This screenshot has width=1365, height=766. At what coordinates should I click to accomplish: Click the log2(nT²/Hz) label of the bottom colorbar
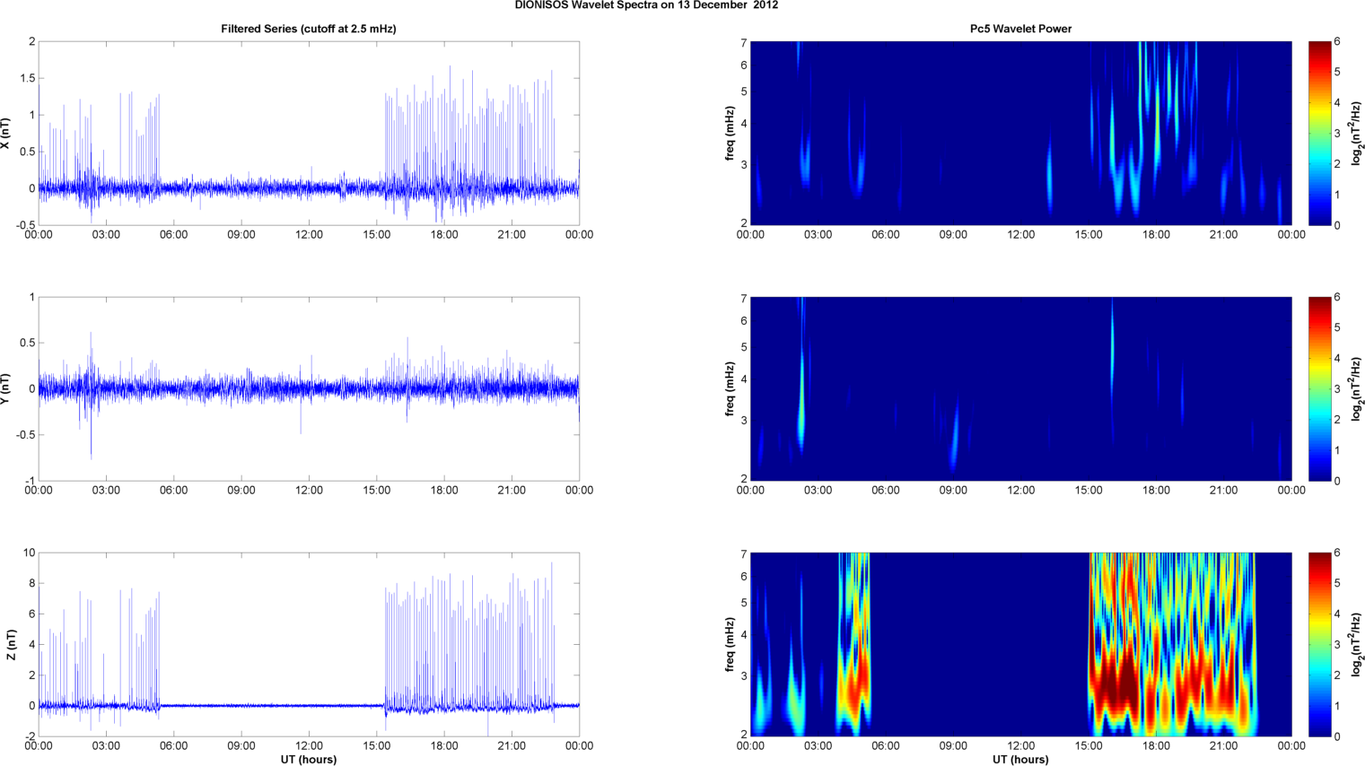(x=1356, y=644)
